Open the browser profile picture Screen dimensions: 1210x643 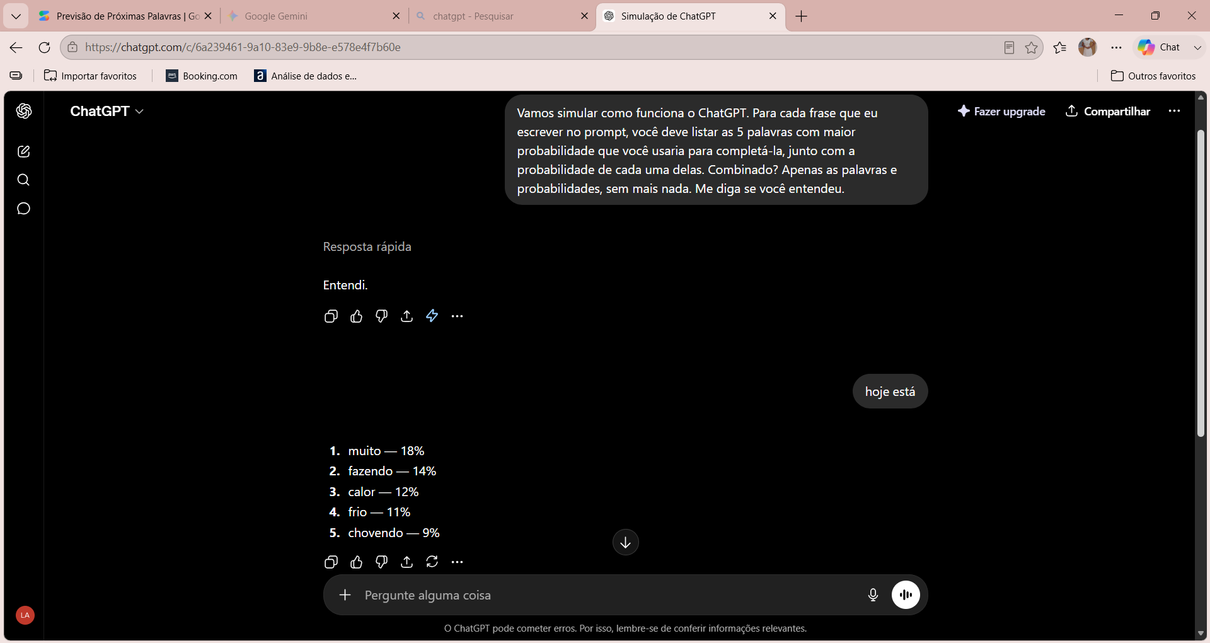click(1088, 47)
